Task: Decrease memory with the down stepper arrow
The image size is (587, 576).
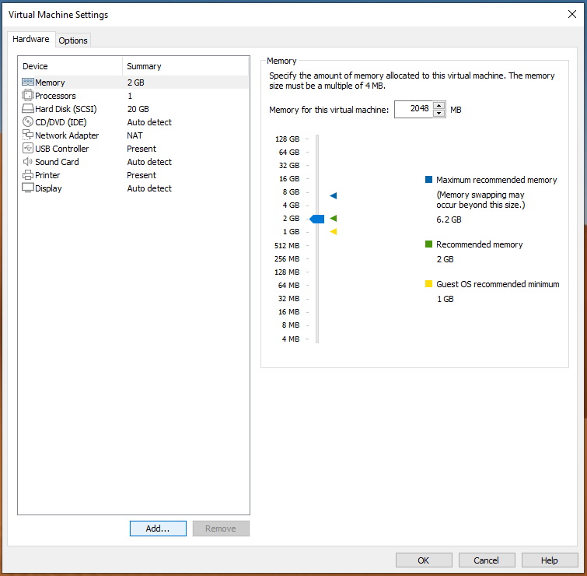Action: (x=439, y=113)
